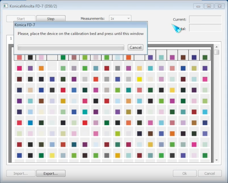Image resolution: width=228 pixels, height=183 pixels.
Task: Click the vertical scrollbar thumb
Action: [x=217, y=52]
